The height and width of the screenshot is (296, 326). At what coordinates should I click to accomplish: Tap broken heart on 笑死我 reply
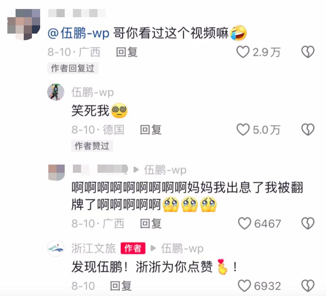click(x=308, y=129)
